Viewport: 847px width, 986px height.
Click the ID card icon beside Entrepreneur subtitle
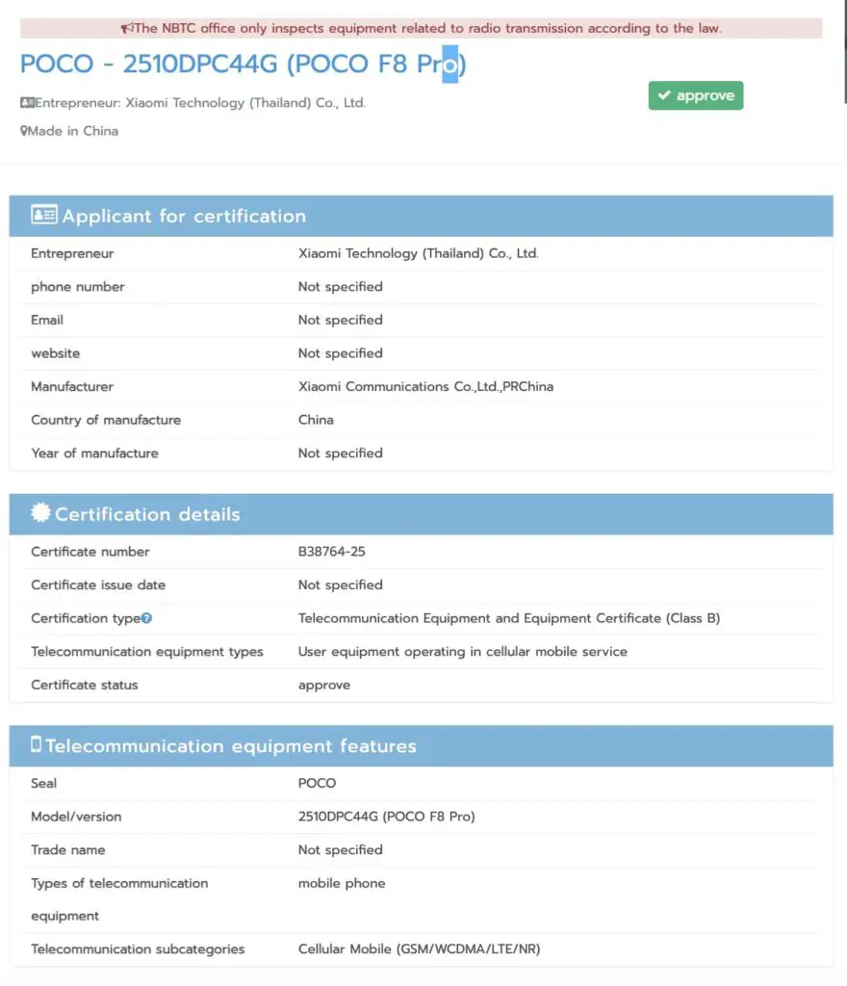(27, 102)
